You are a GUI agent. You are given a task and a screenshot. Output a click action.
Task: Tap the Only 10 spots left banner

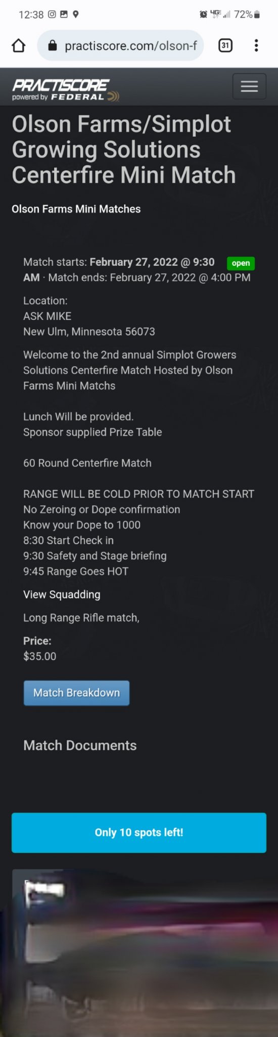[139, 832]
